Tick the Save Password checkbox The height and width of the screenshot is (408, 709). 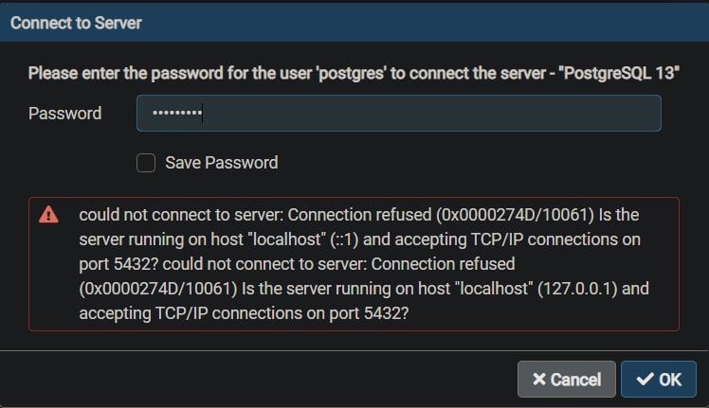point(146,163)
